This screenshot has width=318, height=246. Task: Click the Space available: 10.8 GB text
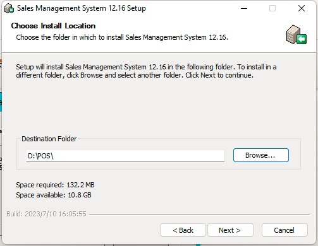54,195
